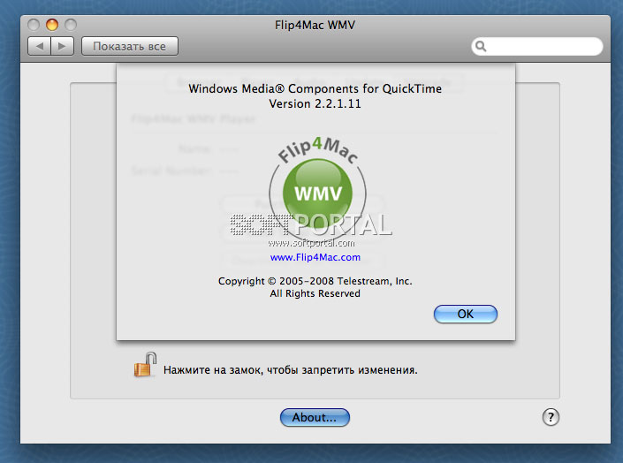Click the OK button in the about sheet

[x=466, y=314]
